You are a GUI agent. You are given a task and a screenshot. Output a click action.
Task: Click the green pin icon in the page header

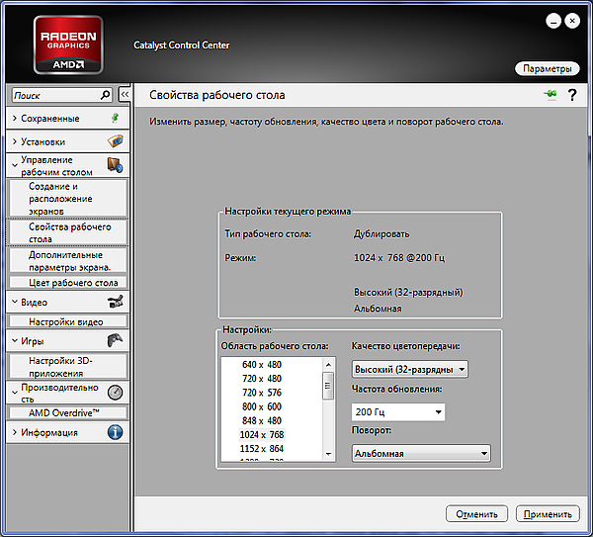pyautogui.click(x=551, y=94)
